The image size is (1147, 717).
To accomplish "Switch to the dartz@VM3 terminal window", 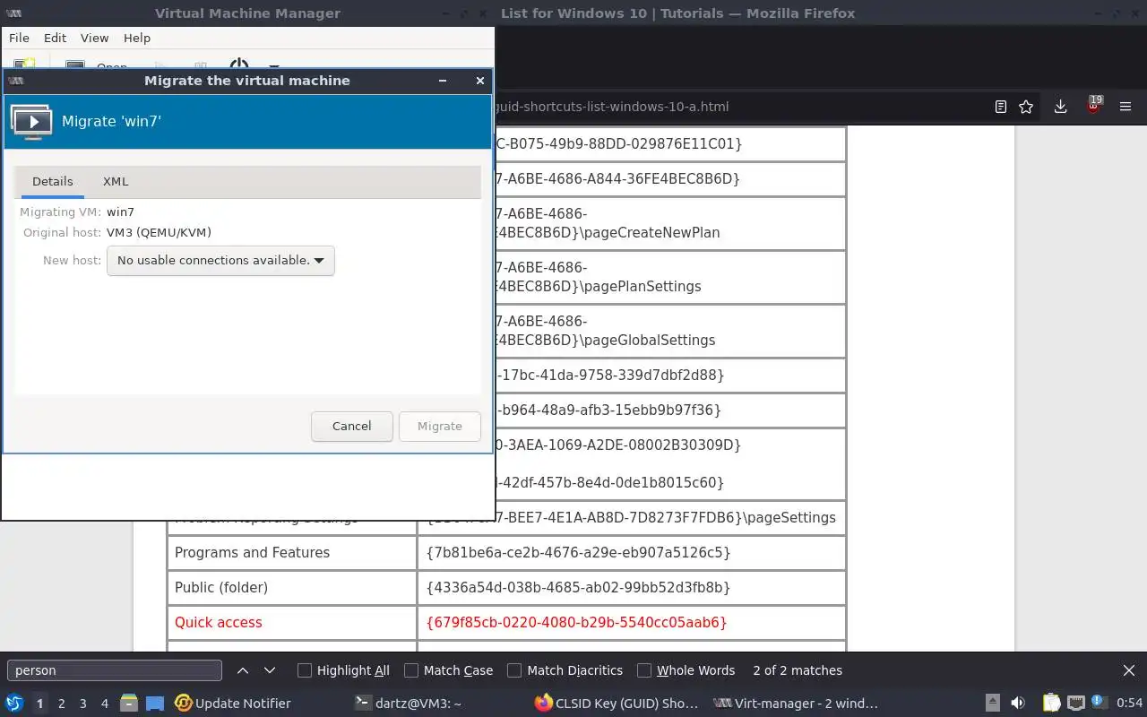I will (x=409, y=704).
